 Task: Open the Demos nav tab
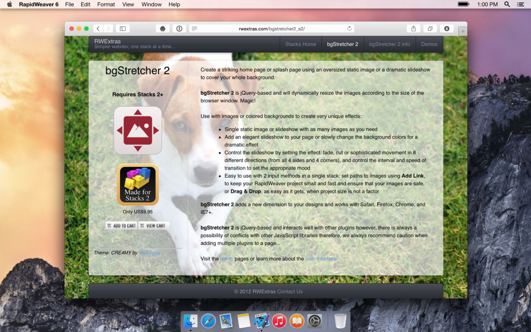coord(429,44)
